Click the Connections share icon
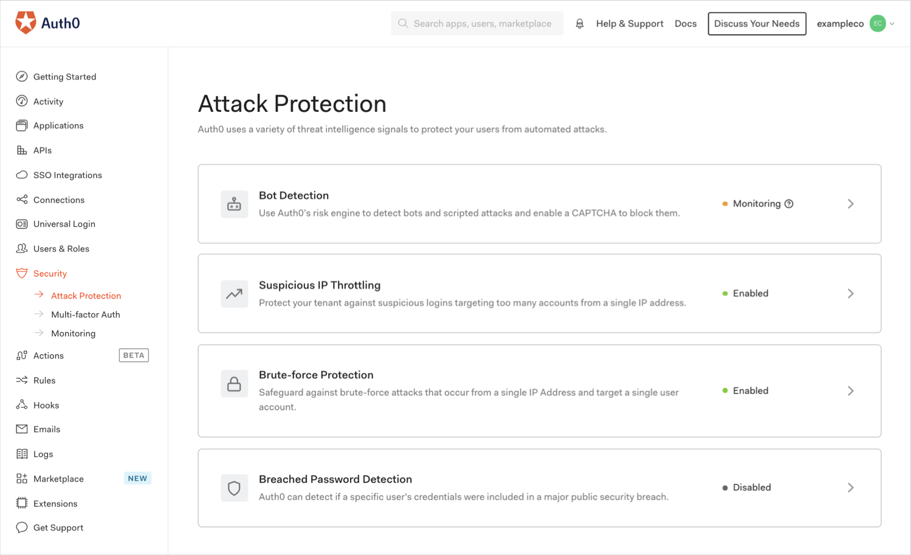The image size is (911, 555). pyautogui.click(x=22, y=199)
